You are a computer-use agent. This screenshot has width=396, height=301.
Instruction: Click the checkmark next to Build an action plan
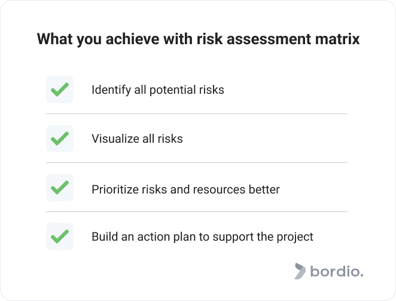pyautogui.click(x=60, y=236)
